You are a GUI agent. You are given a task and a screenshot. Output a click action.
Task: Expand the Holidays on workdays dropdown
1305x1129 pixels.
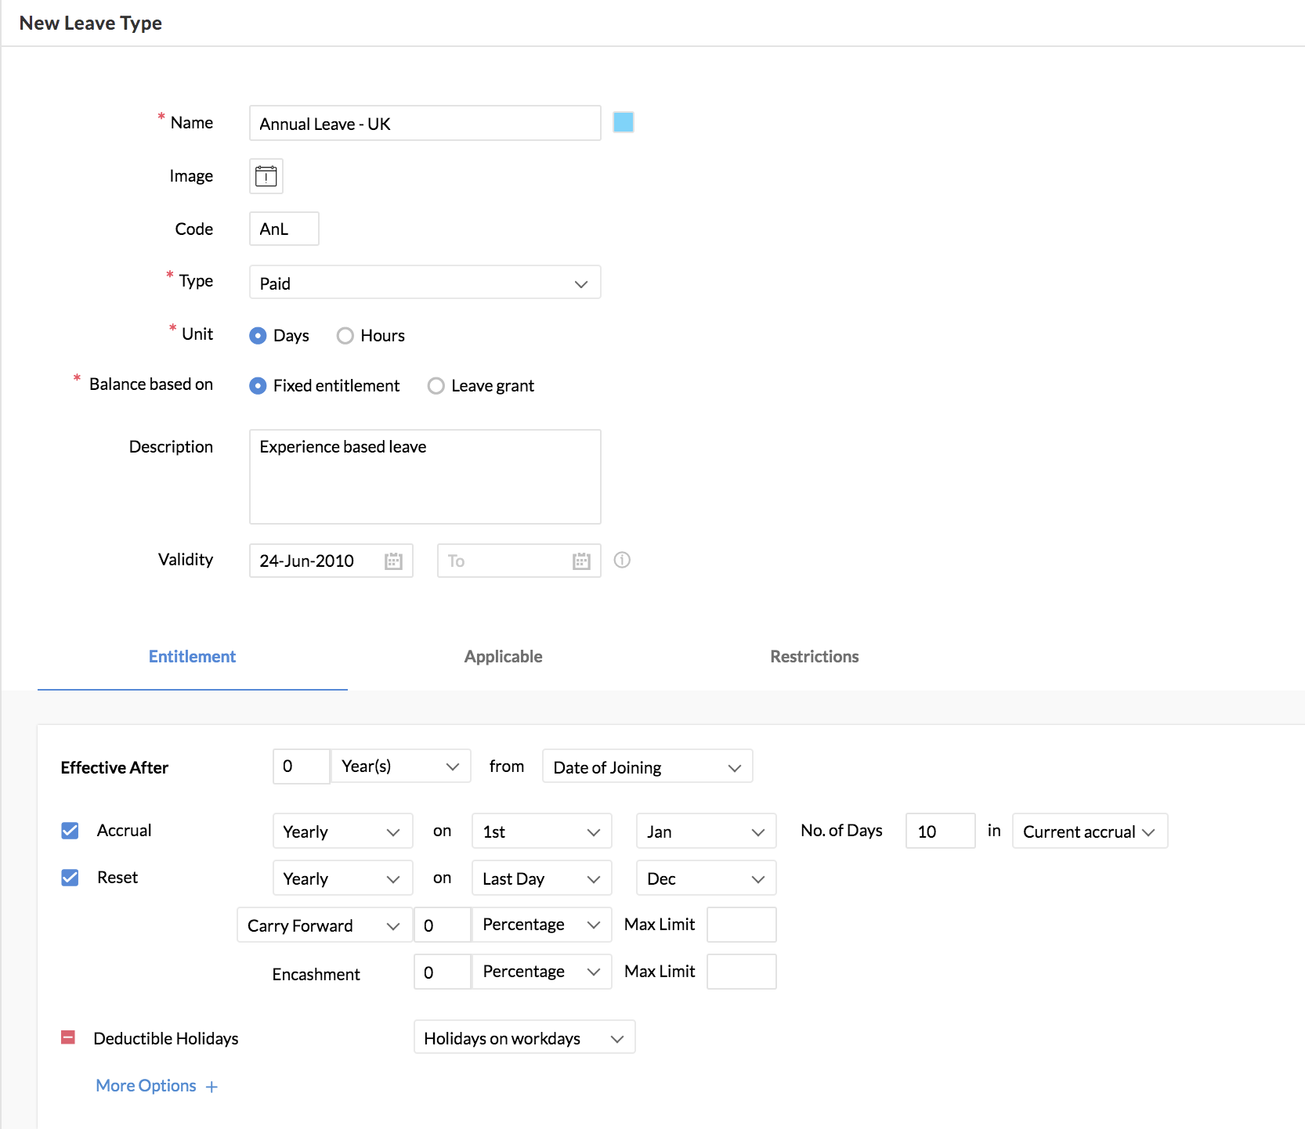click(x=524, y=1038)
